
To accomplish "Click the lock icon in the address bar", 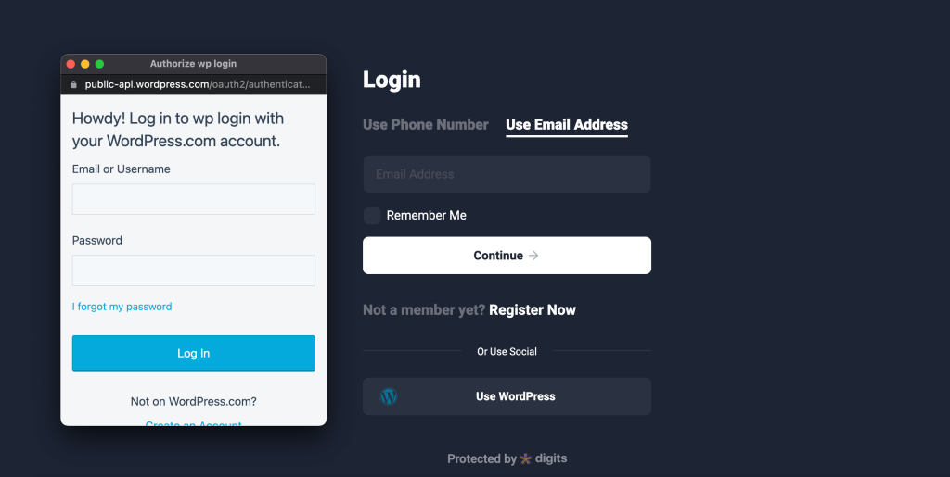I will 74,84.
